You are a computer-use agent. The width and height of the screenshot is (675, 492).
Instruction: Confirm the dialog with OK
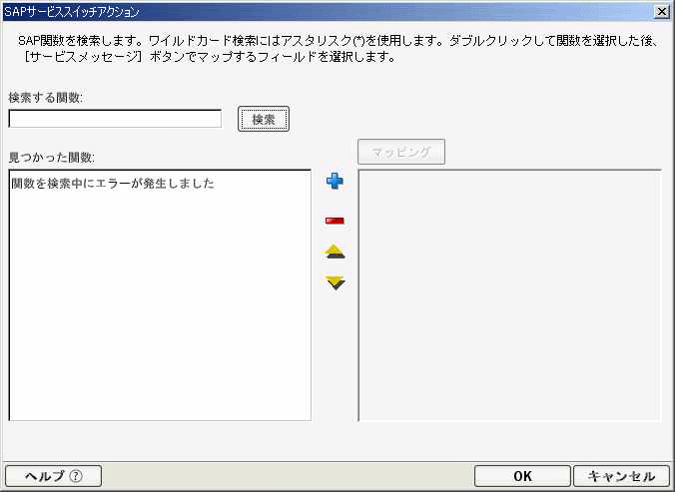pyautogui.click(x=522, y=476)
